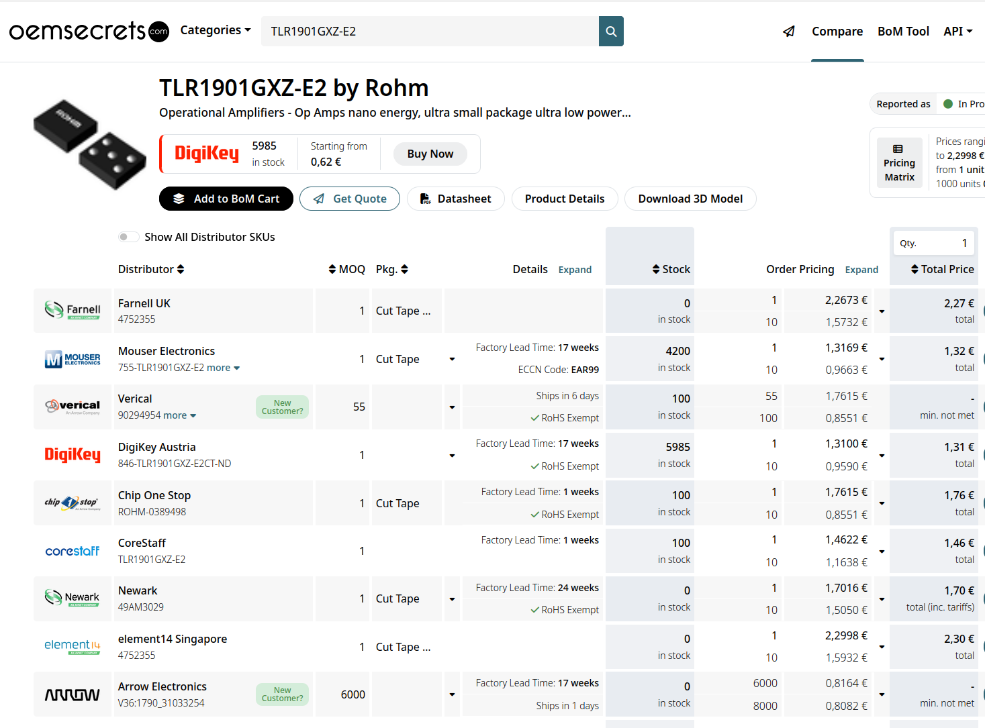Image resolution: width=985 pixels, height=728 pixels.
Task: Open the Datasheet PDF
Action: [x=456, y=199]
